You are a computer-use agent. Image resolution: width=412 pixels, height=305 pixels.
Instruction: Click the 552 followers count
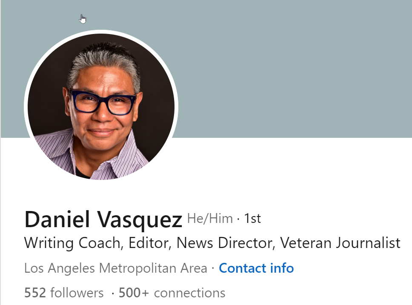64,293
